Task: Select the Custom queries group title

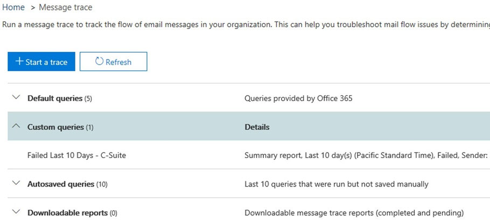Action: coord(55,127)
